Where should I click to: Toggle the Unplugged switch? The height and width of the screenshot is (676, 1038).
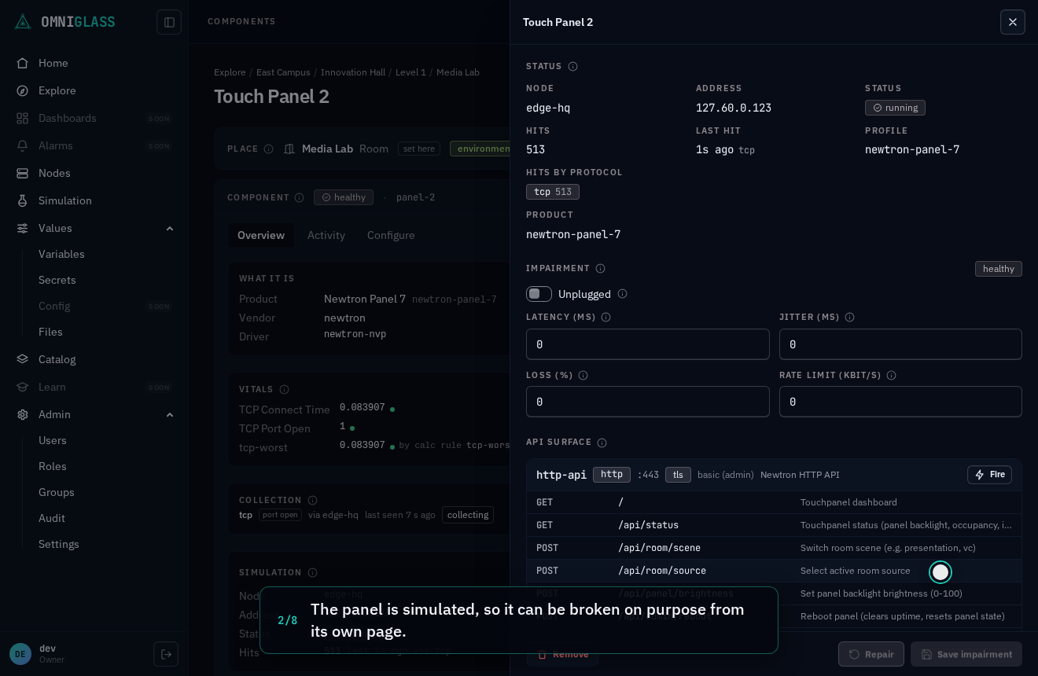(x=539, y=294)
